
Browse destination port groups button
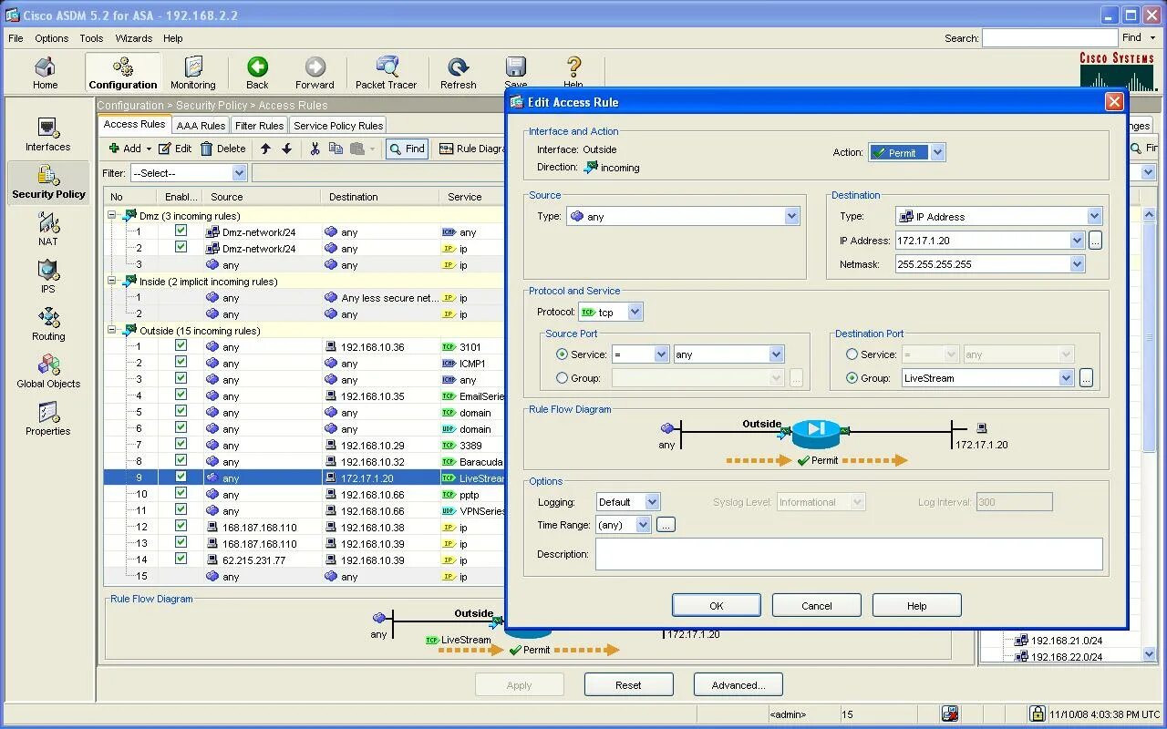(1086, 378)
